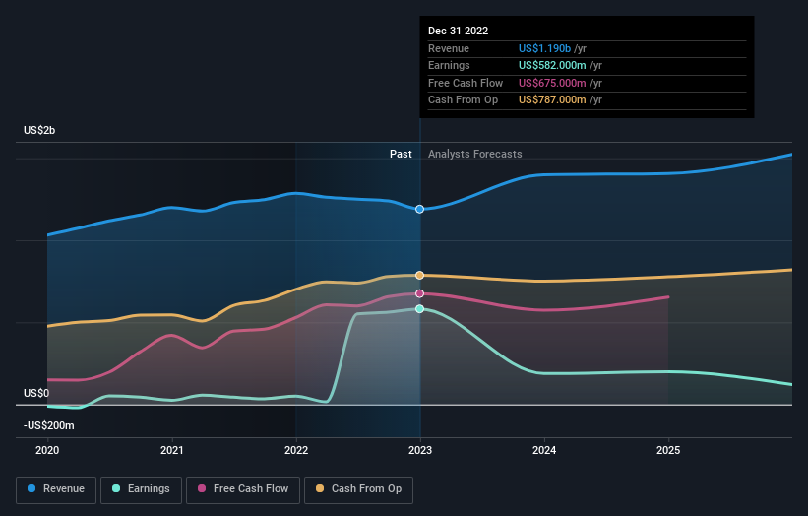Click the Analysts Forecasts label
808x516 pixels.
pyautogui.click(x=475, y=154)
